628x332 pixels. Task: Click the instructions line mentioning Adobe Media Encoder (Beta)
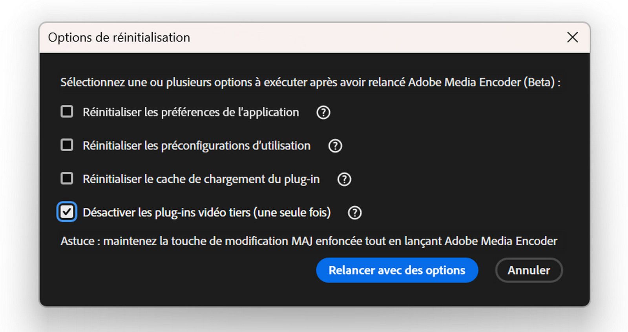(x=310, y=82)
